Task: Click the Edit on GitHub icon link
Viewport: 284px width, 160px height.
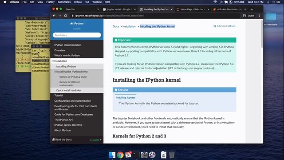Action: pyautogui.click(x=225, y=26)
